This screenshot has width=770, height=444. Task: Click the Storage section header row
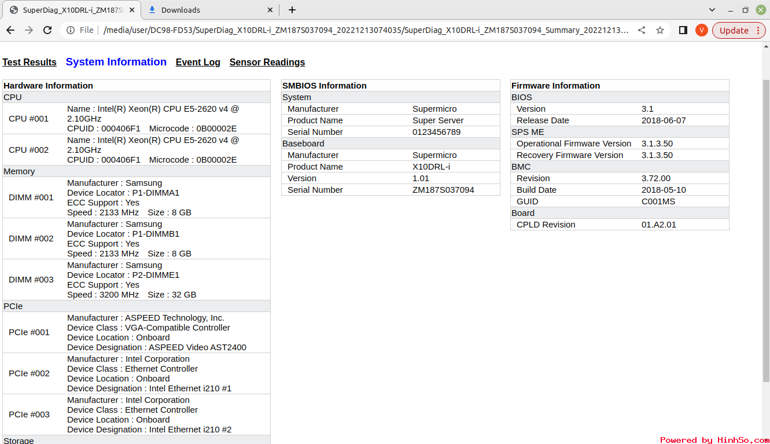[137, 440]
